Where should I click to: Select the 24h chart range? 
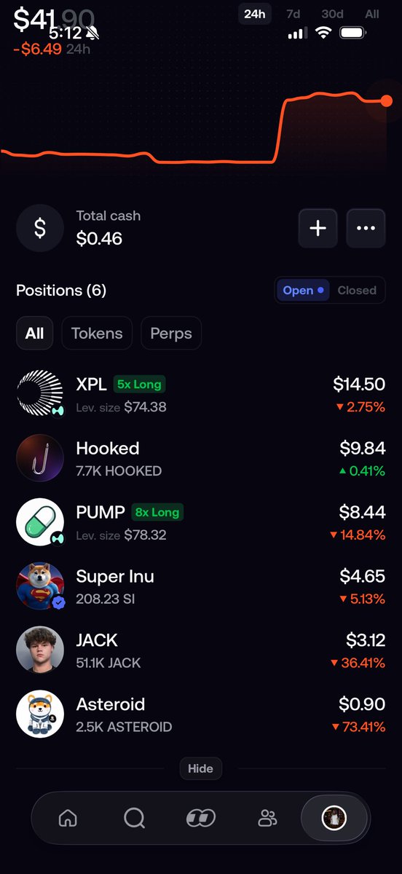255,14
